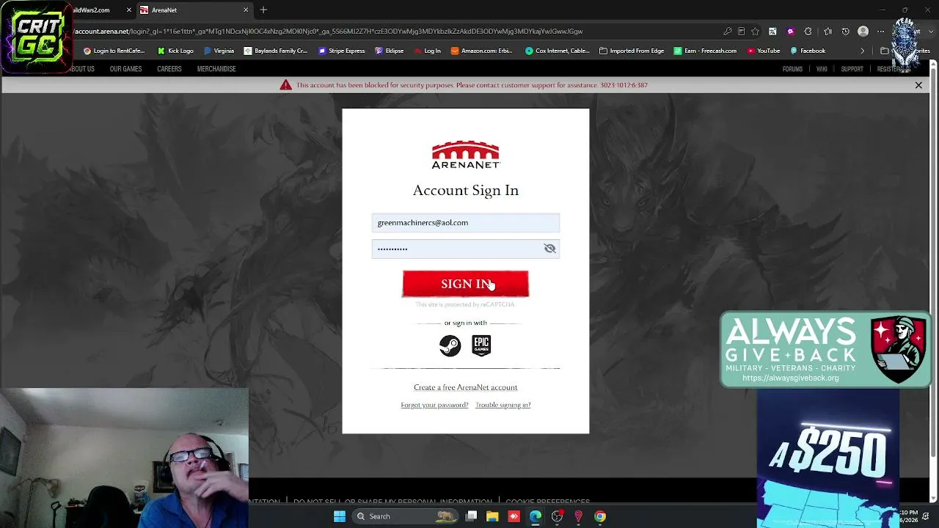Open the Imported From Edge bookmarks folder

(x=631, y=51)
